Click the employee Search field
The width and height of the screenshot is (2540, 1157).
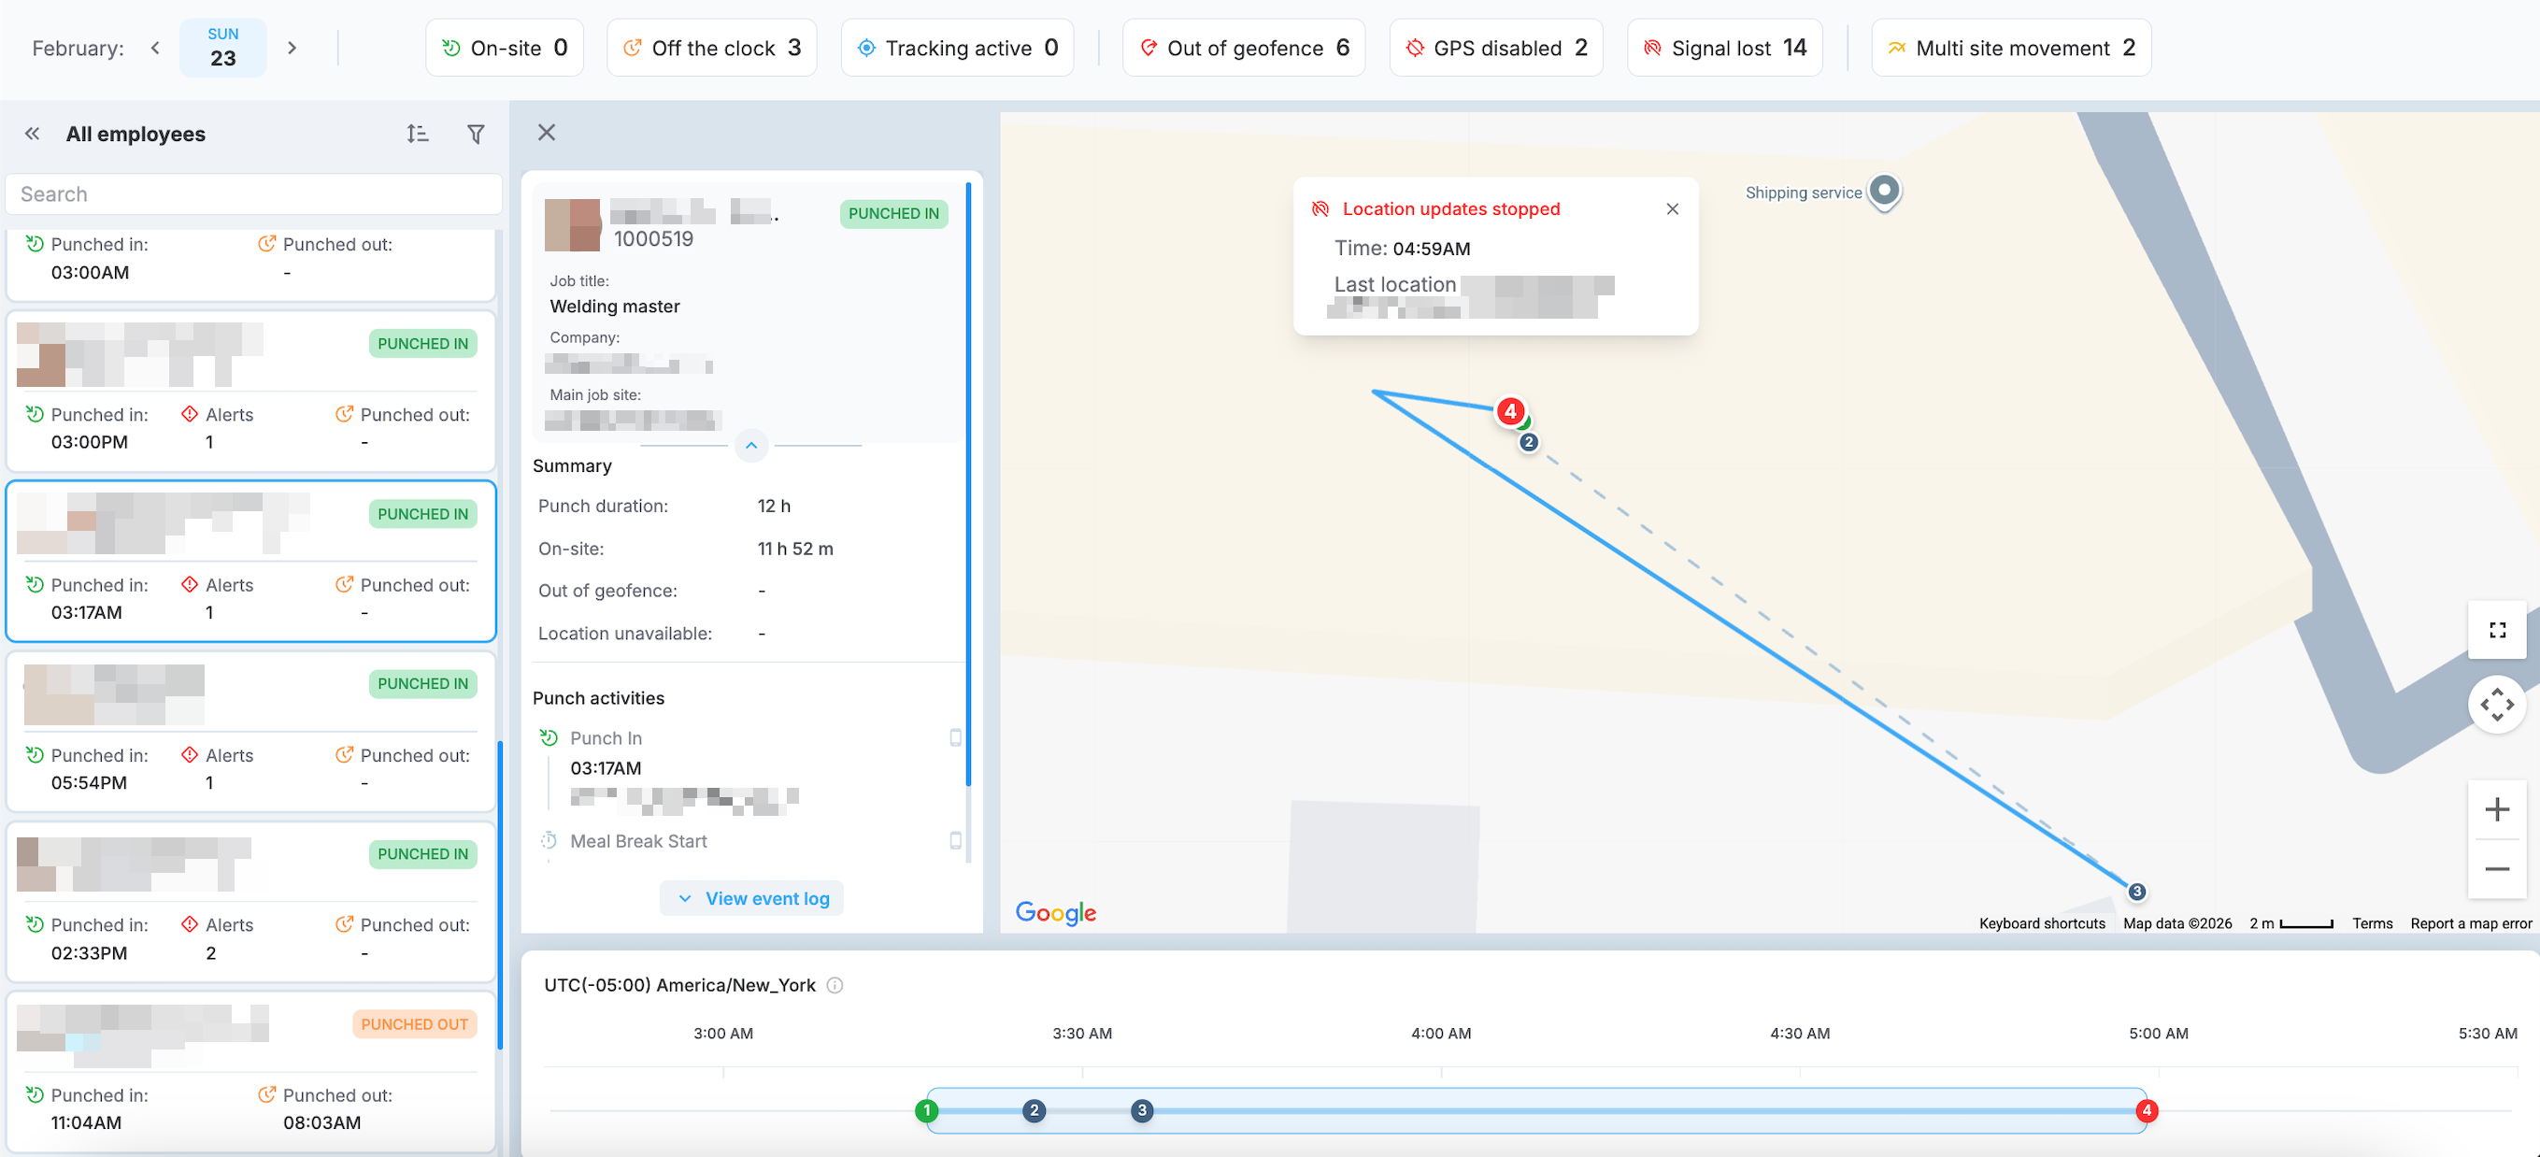point(254,194)
